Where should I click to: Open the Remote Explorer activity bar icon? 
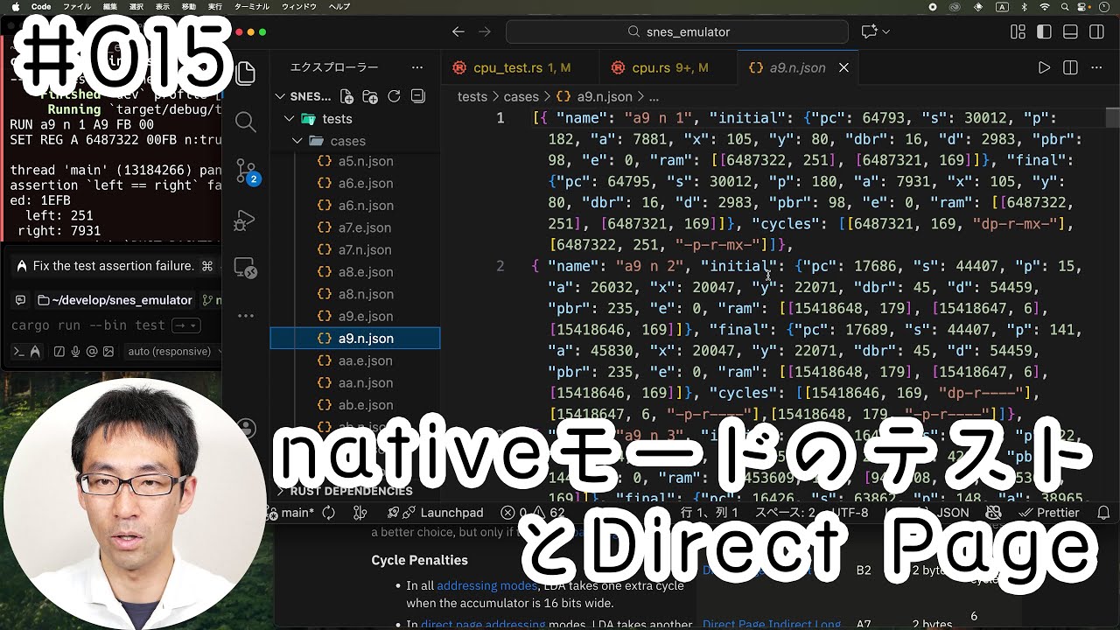246,269
